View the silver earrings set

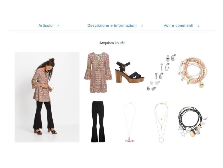click(x=161, y=72)
